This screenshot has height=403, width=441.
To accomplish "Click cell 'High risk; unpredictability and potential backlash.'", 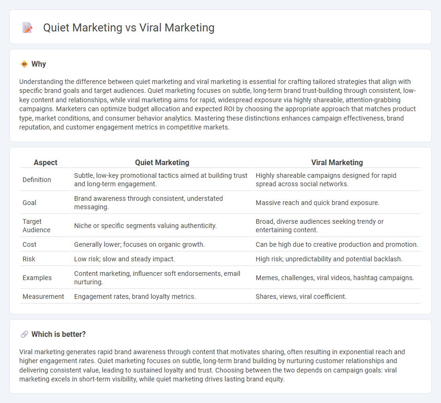I will (x=337, y=259).
